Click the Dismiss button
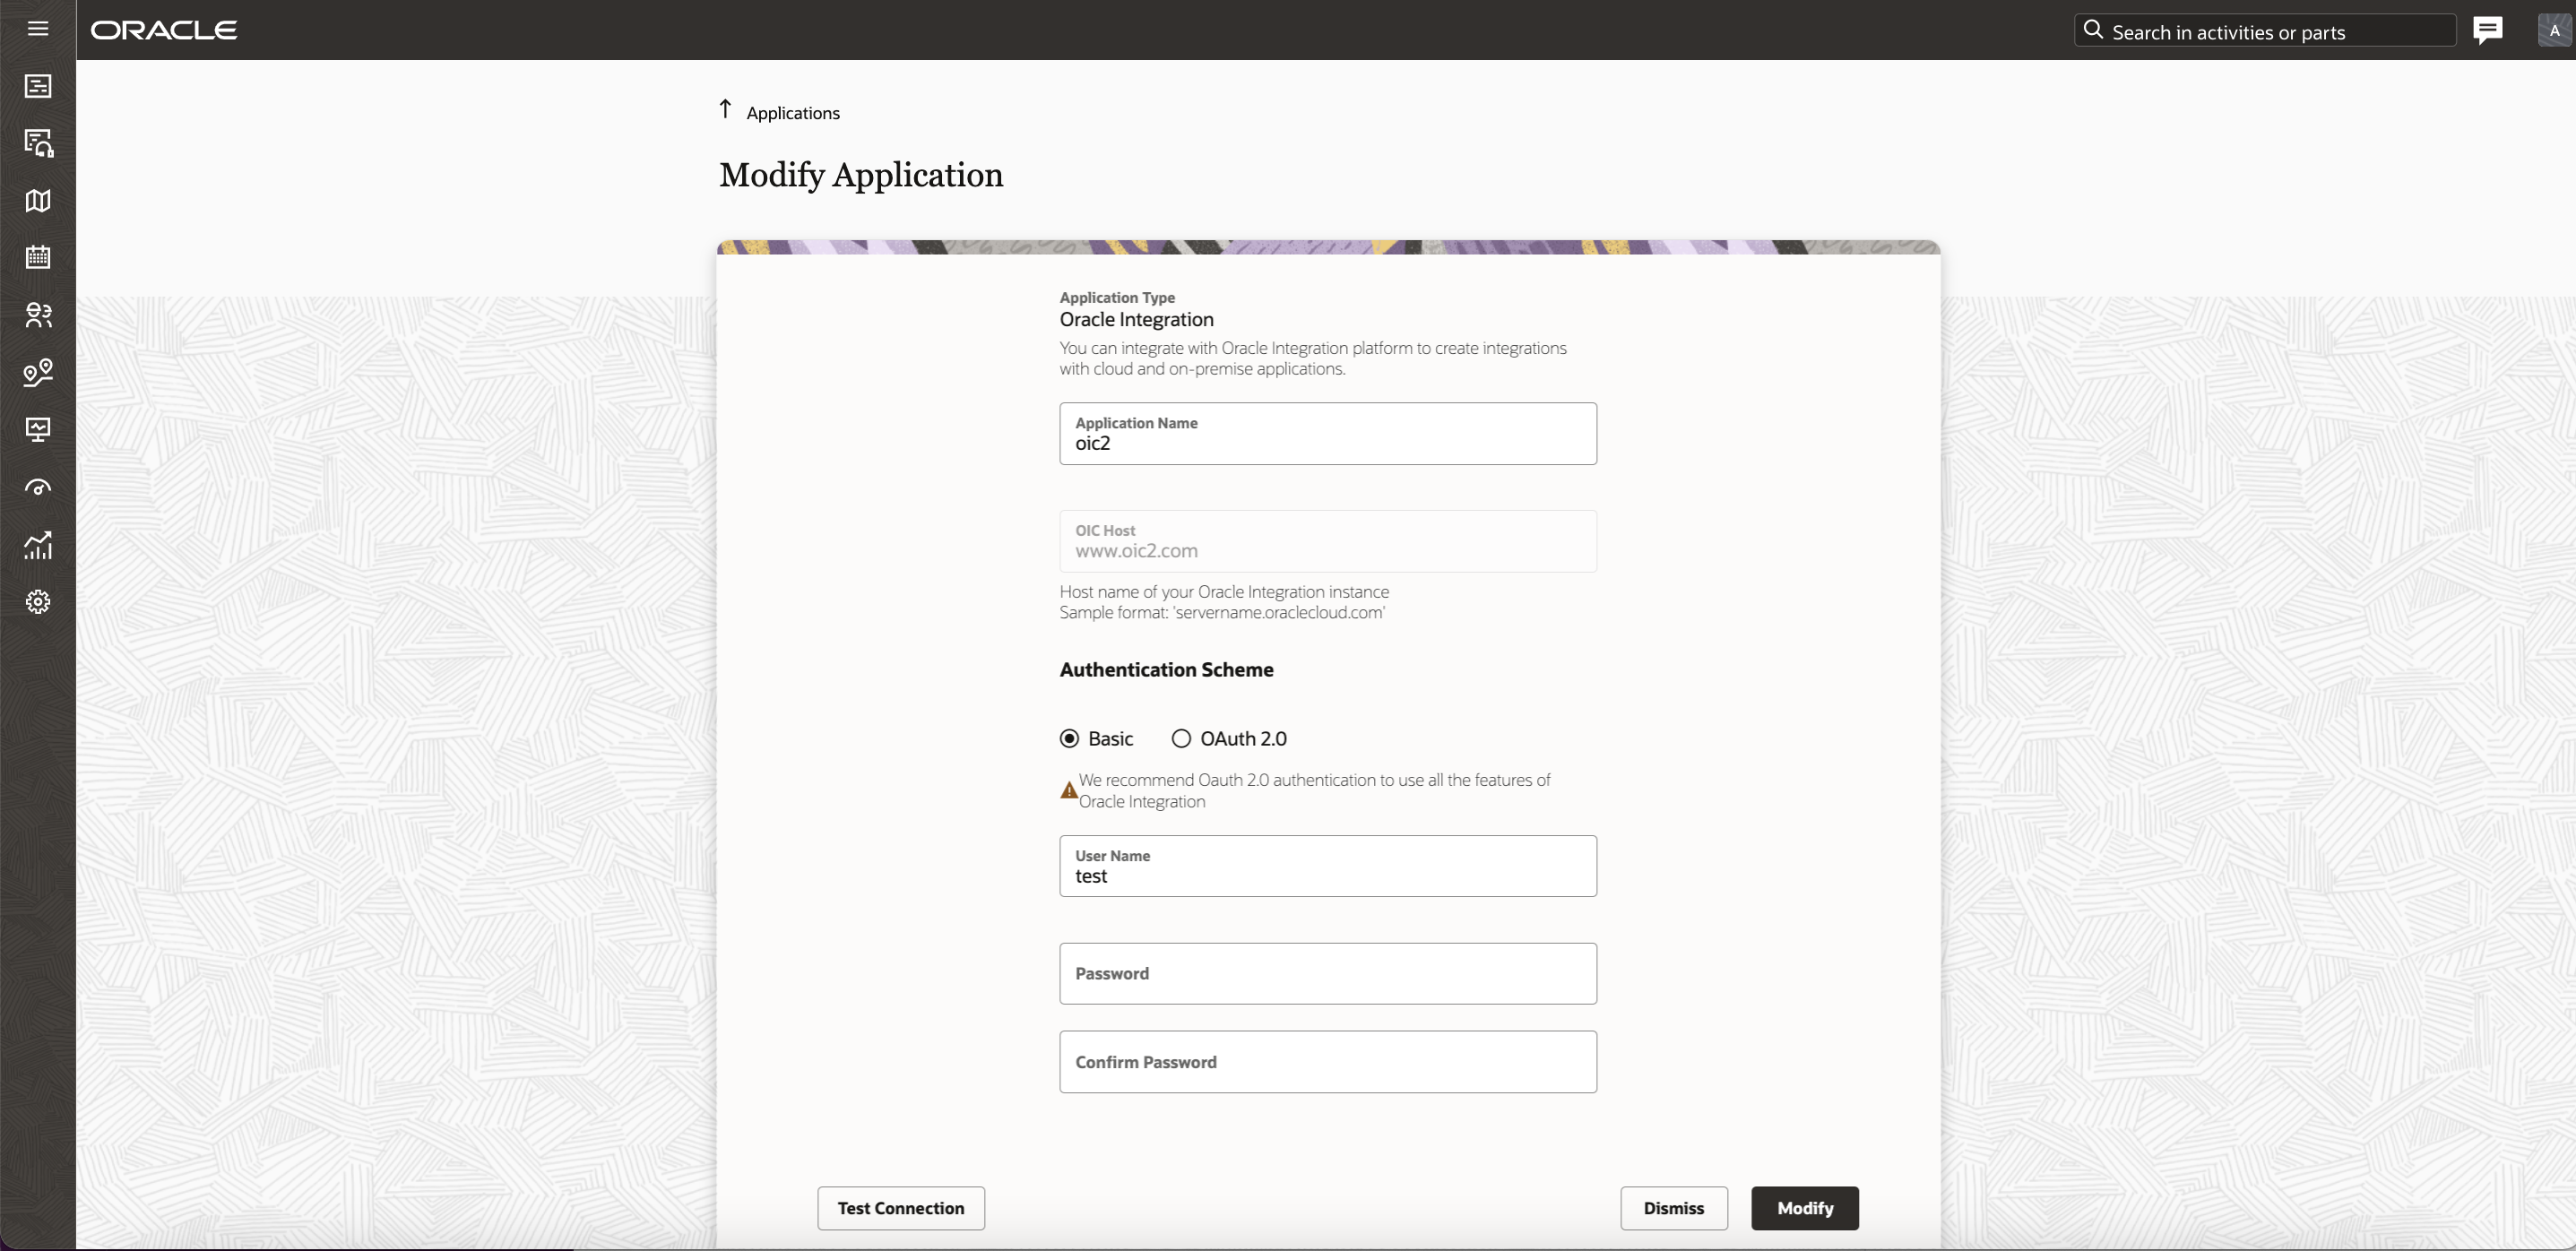 (x=1673, y=1208)
